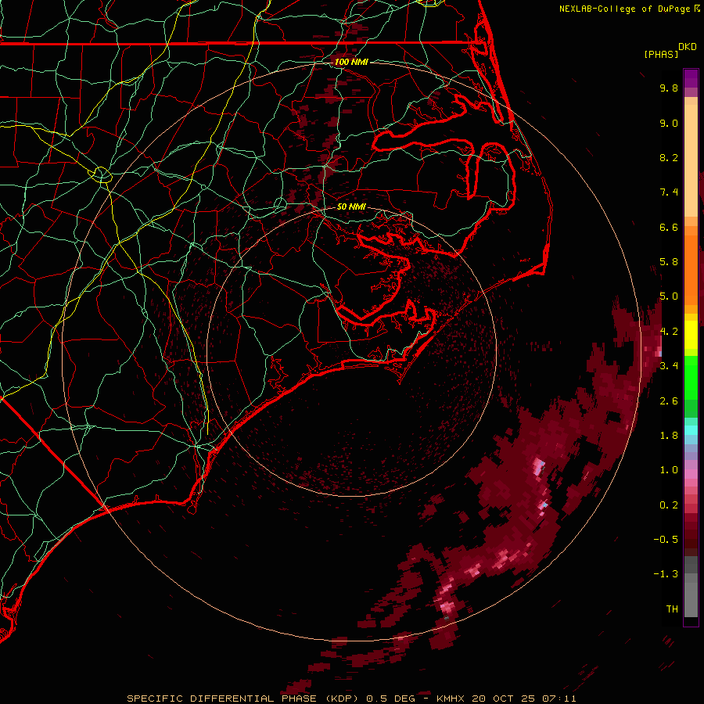Image resolution: width=704 pixels, height=704 pixels.
Task: Pick the purple top color-bar segment
Action: click(x=691, y=78)
